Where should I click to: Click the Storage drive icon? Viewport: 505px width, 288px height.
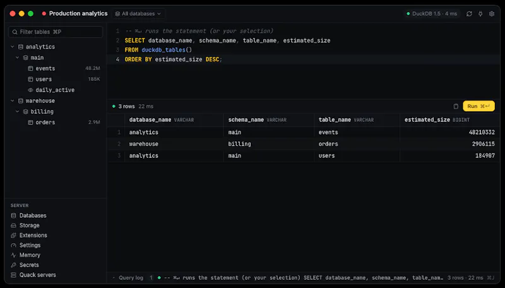tap(13, 225)
